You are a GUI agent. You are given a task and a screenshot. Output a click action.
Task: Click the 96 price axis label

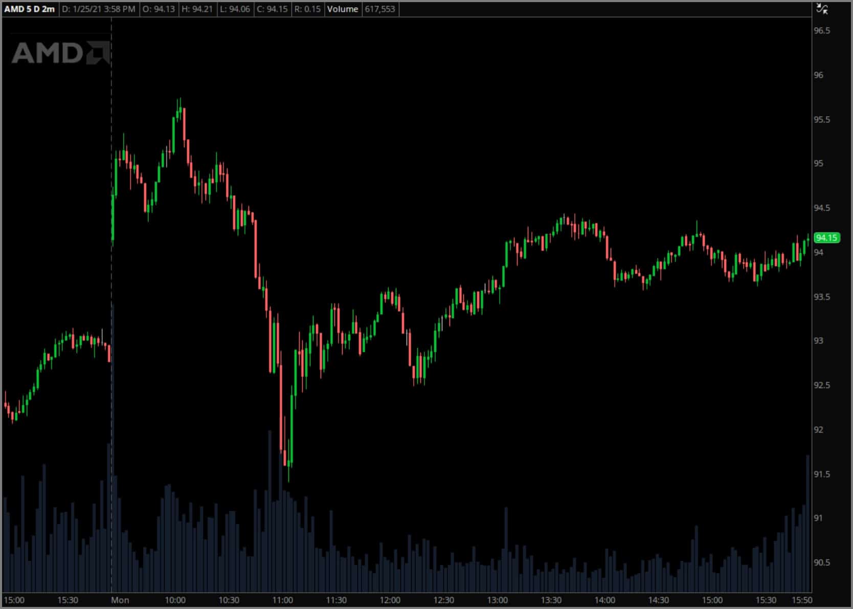coord(819,75)
